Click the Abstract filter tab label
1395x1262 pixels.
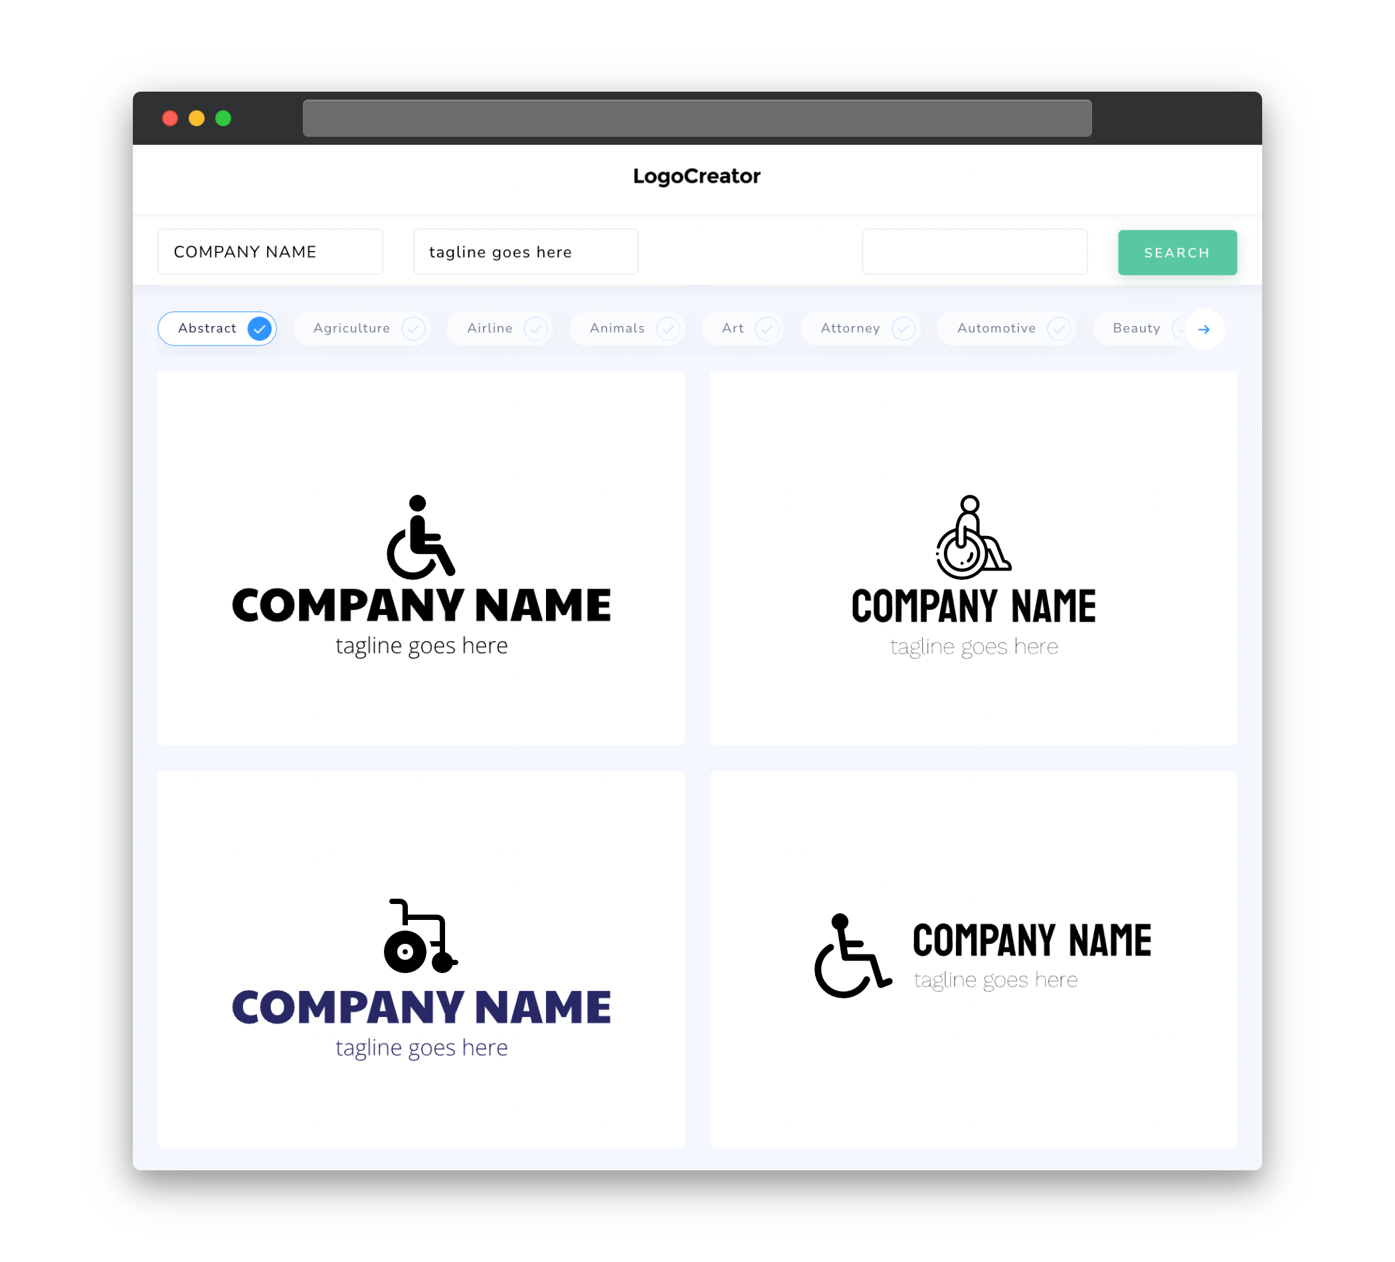pos(208,328)
